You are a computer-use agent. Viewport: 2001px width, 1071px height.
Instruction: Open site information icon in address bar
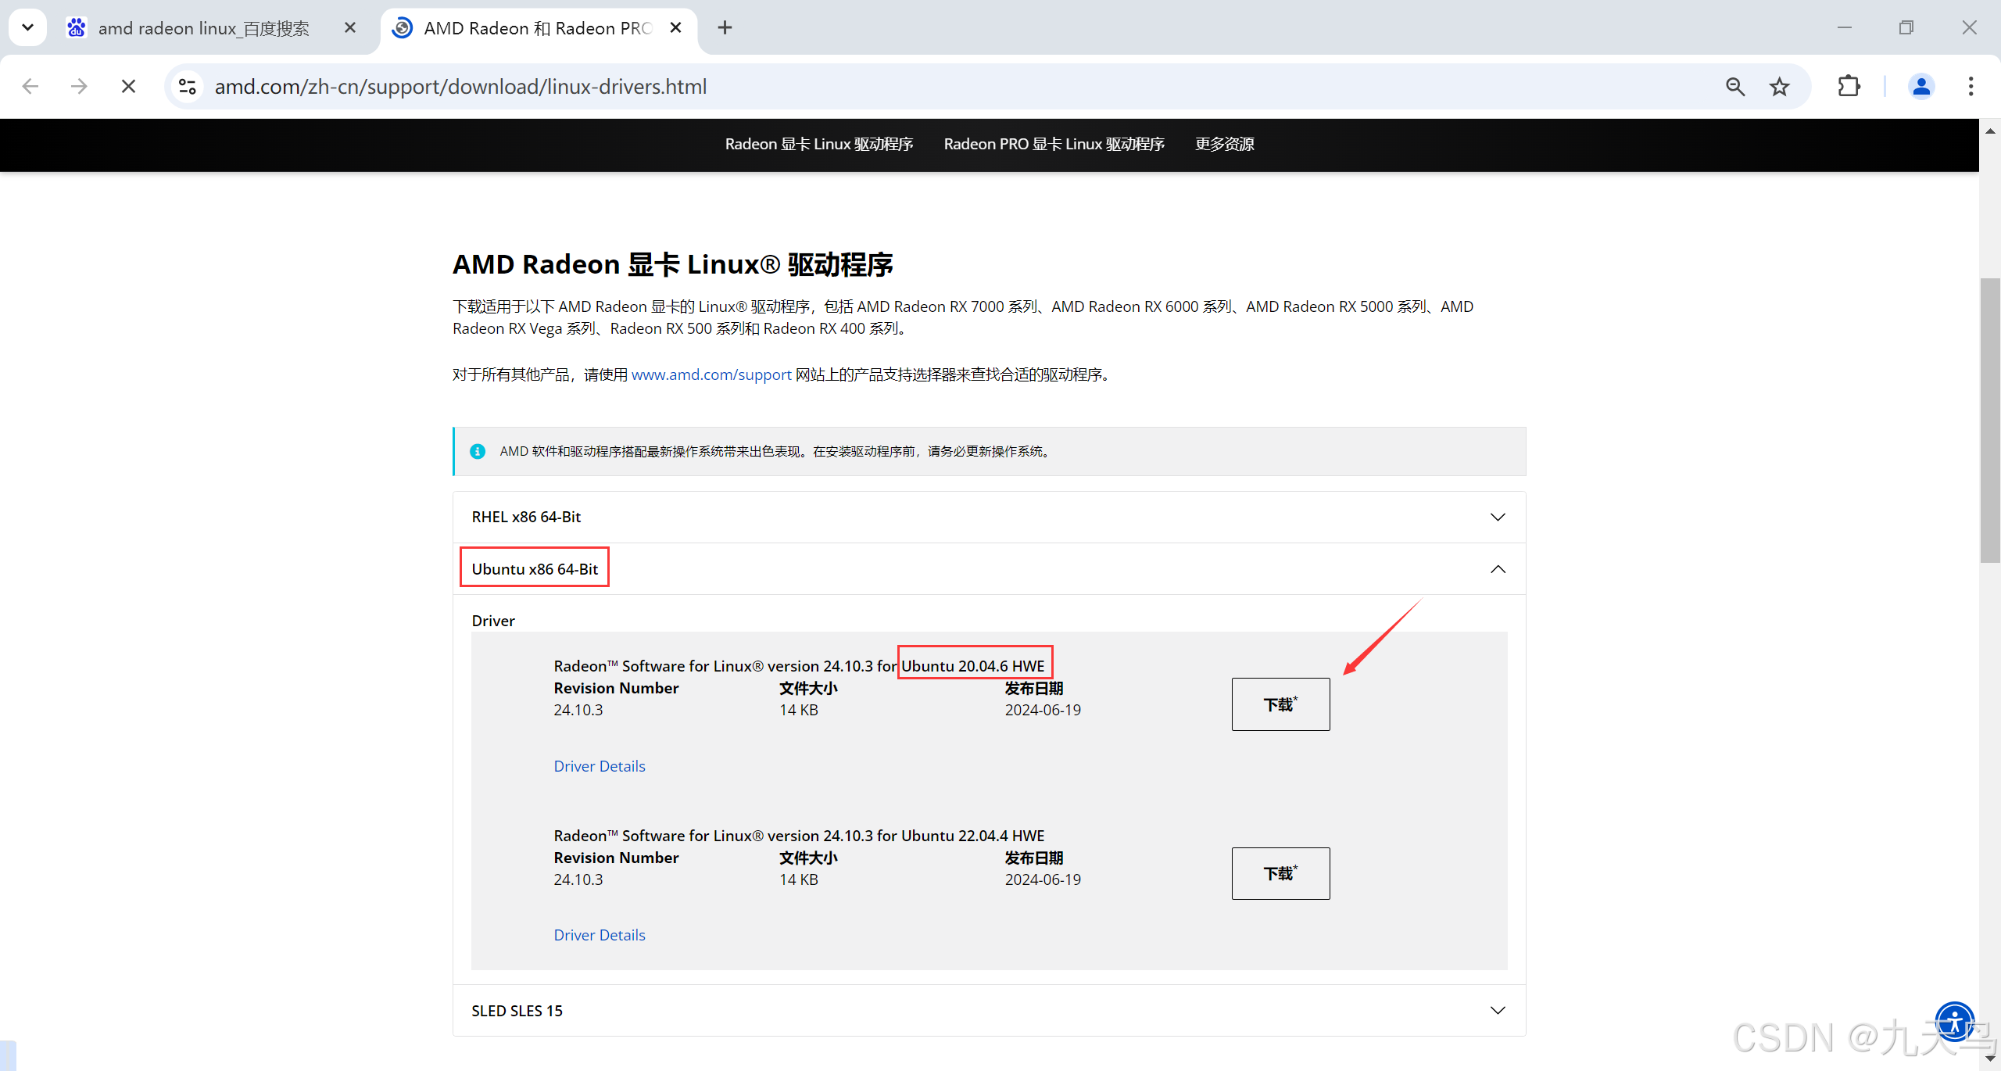click(188, 86)
